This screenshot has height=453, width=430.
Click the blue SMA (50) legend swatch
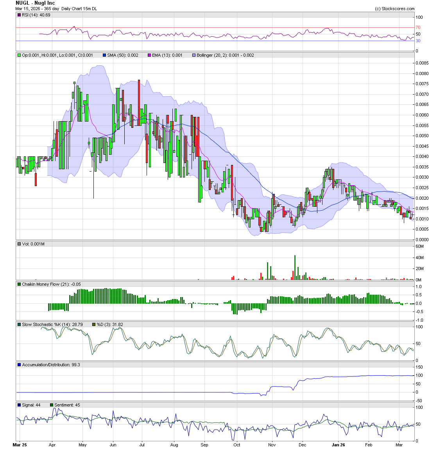(104, 55)
